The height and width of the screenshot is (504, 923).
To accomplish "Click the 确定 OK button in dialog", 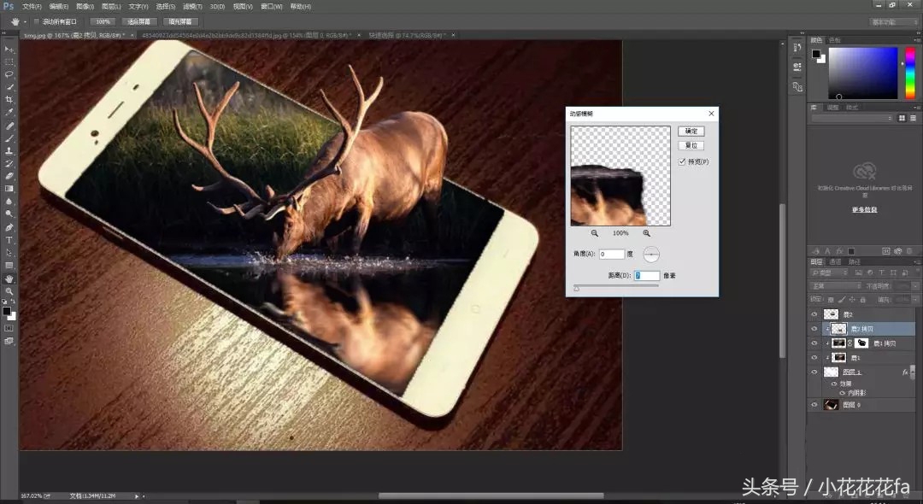I will [691, 131].
